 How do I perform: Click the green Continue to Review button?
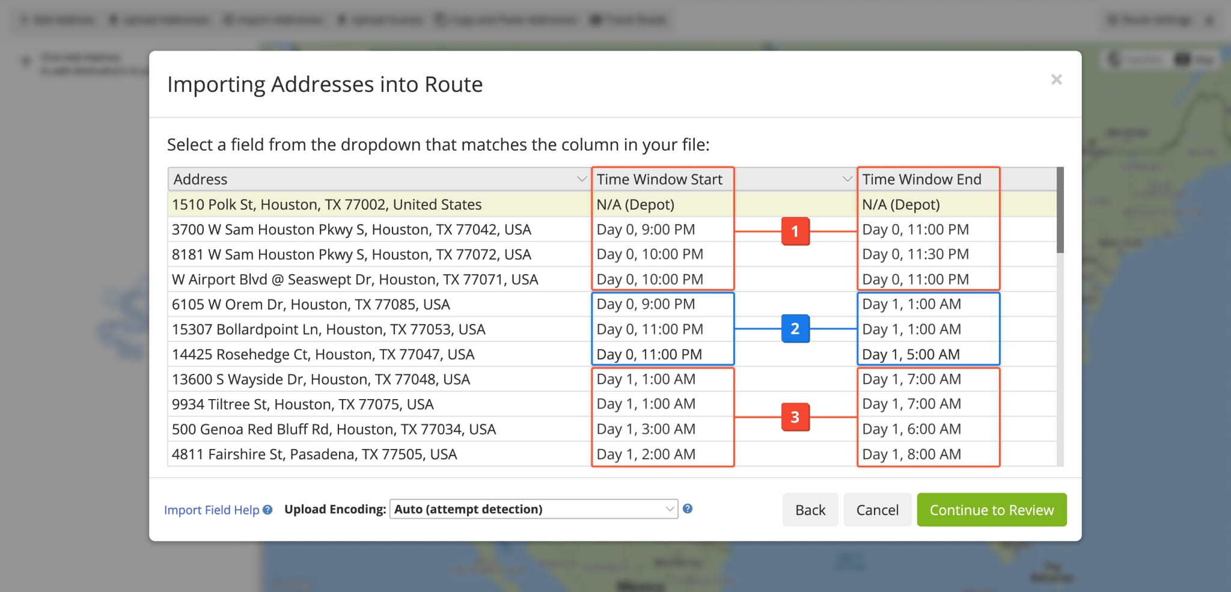coord(991,510)
